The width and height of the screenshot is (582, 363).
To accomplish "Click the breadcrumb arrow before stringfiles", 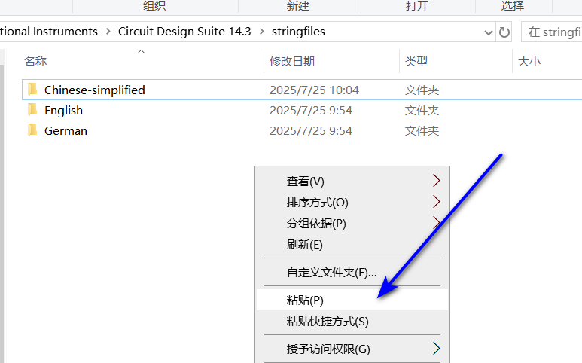I will (x=262, y=32).
